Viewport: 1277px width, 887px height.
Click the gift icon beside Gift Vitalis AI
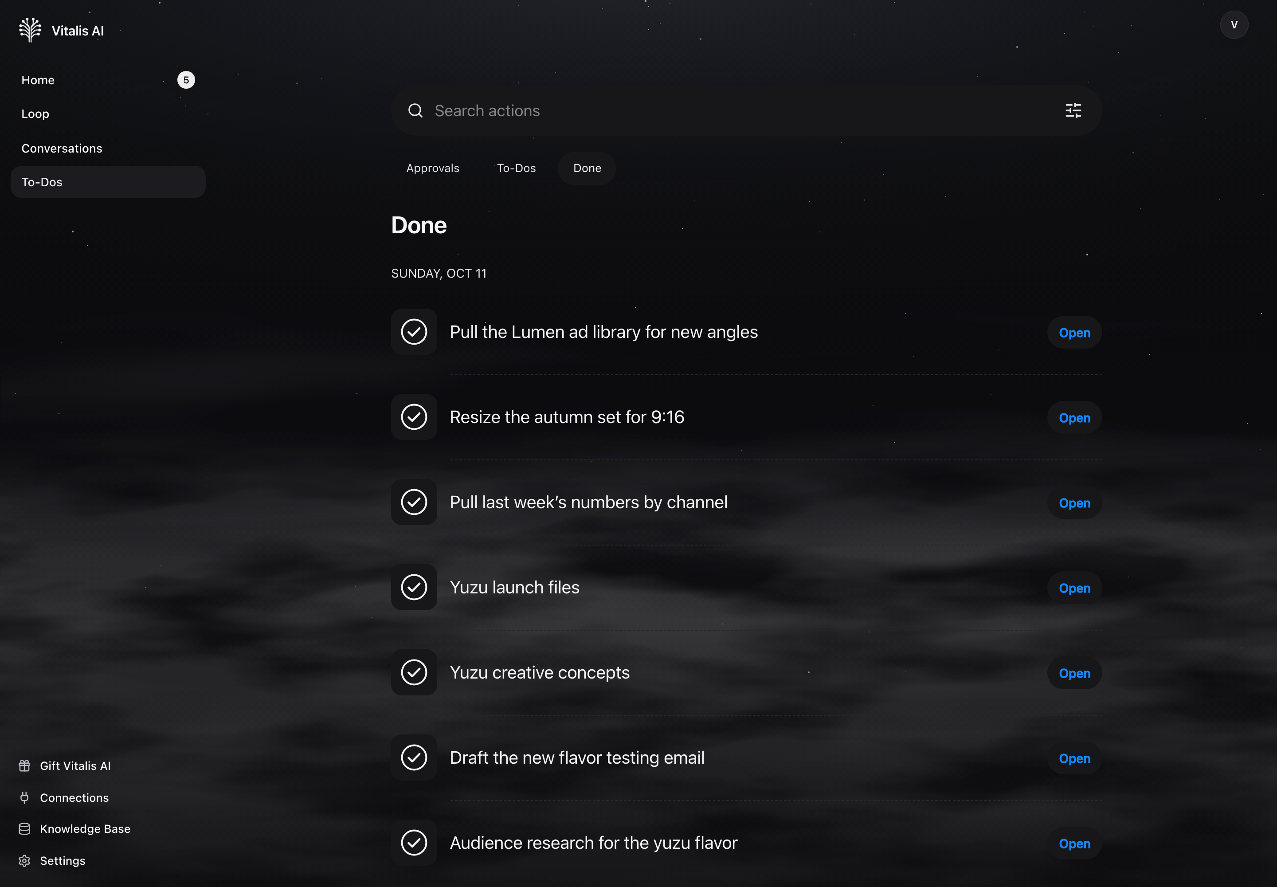pyautogui.click(x=24, y=766)
